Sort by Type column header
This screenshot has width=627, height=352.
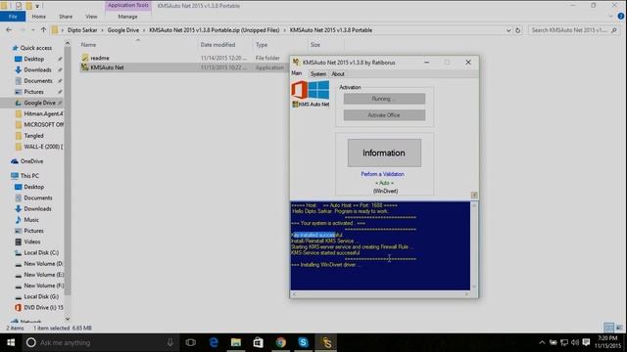pyautogui.click(x=262, y=45)
